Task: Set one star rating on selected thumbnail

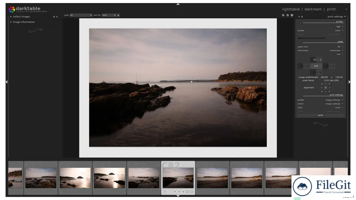Action: (175, 192)
